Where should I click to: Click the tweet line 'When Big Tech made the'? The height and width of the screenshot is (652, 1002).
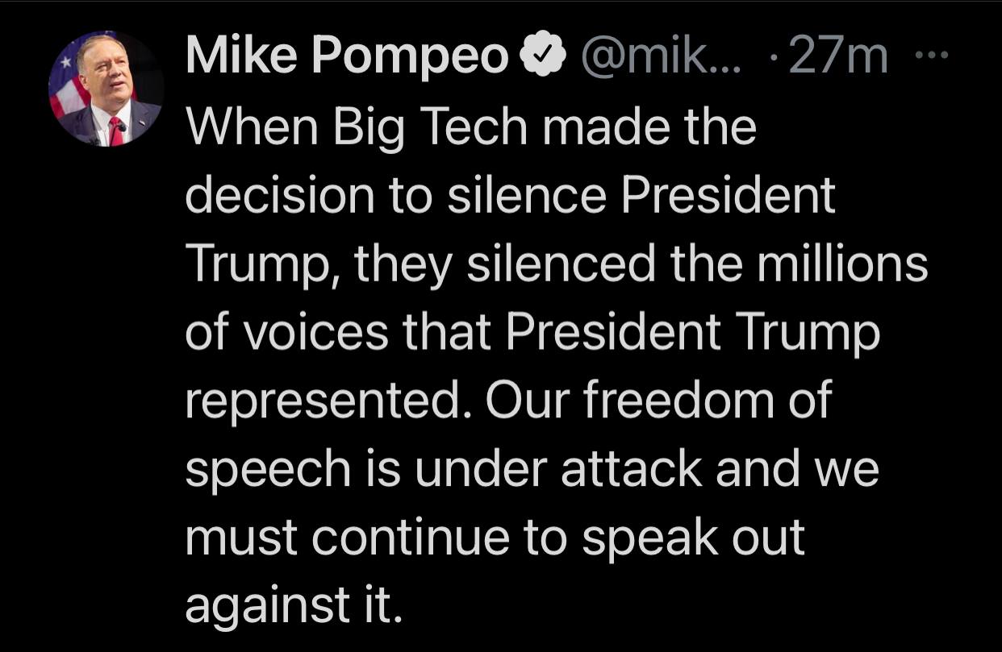tap(471, 127)
